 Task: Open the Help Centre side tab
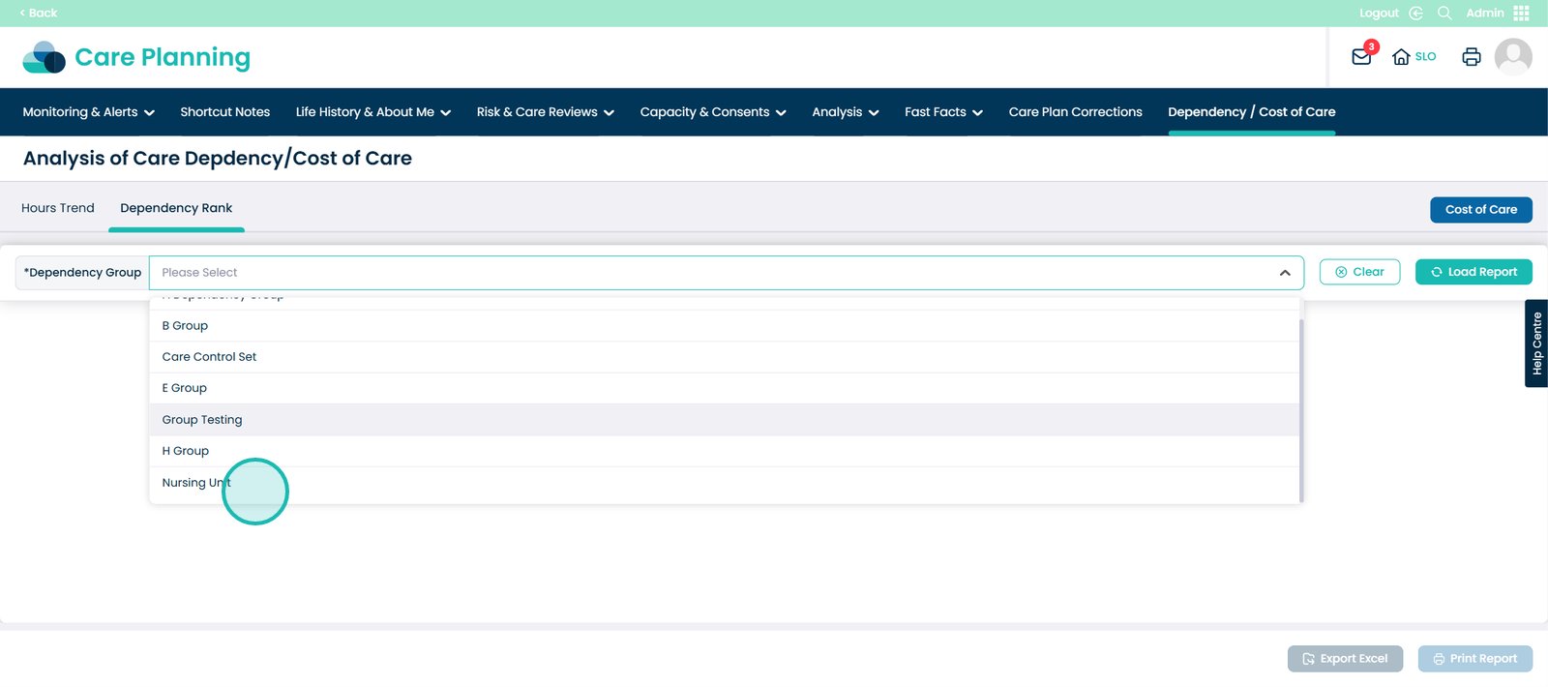(1536, 343)
